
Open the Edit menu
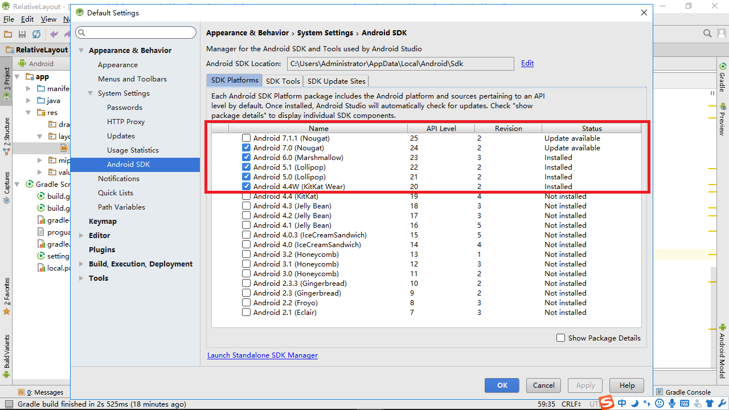pyautogui.click(x=27, y=19)
